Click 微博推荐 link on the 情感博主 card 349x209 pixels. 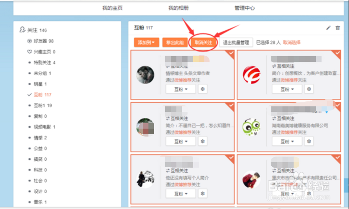[183, 80]
